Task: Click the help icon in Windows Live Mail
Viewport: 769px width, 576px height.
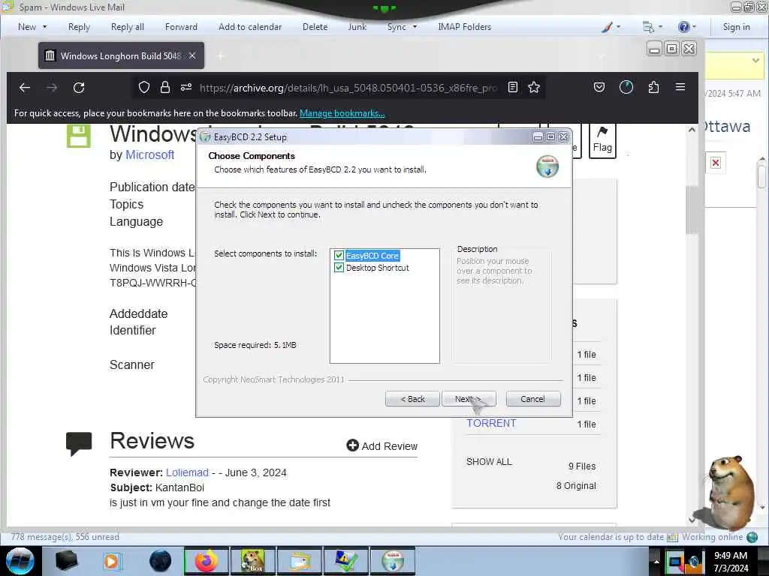Action: [x=683, y=27]
